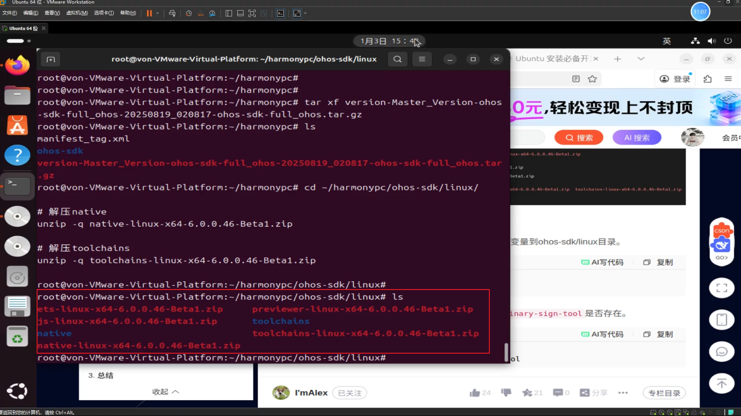Click the terminal search icon
Image resolution: width=741 pixels, height=416 pixels.
click(397, 59)
